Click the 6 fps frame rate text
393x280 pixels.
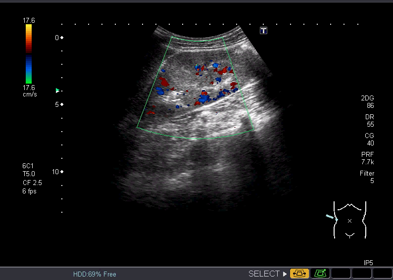(29, 191)
